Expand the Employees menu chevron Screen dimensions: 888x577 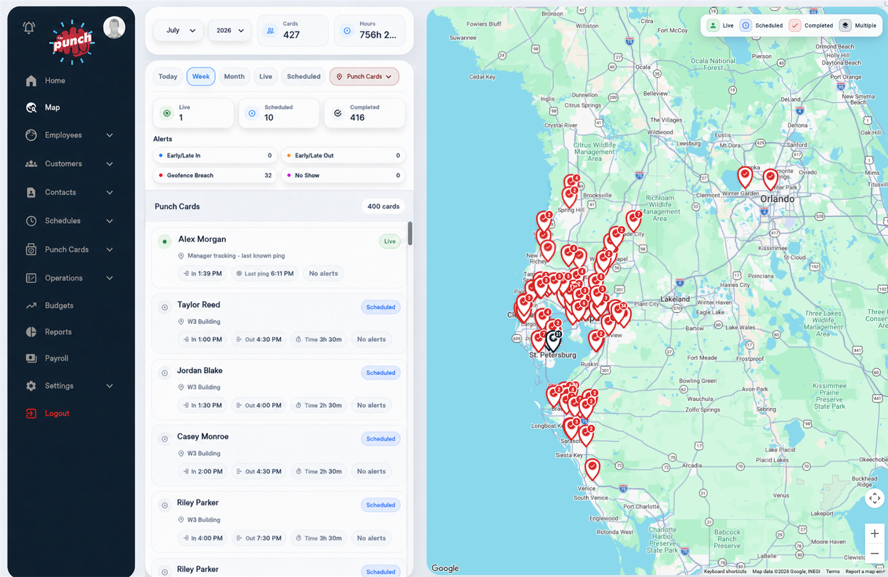[110, 135]
